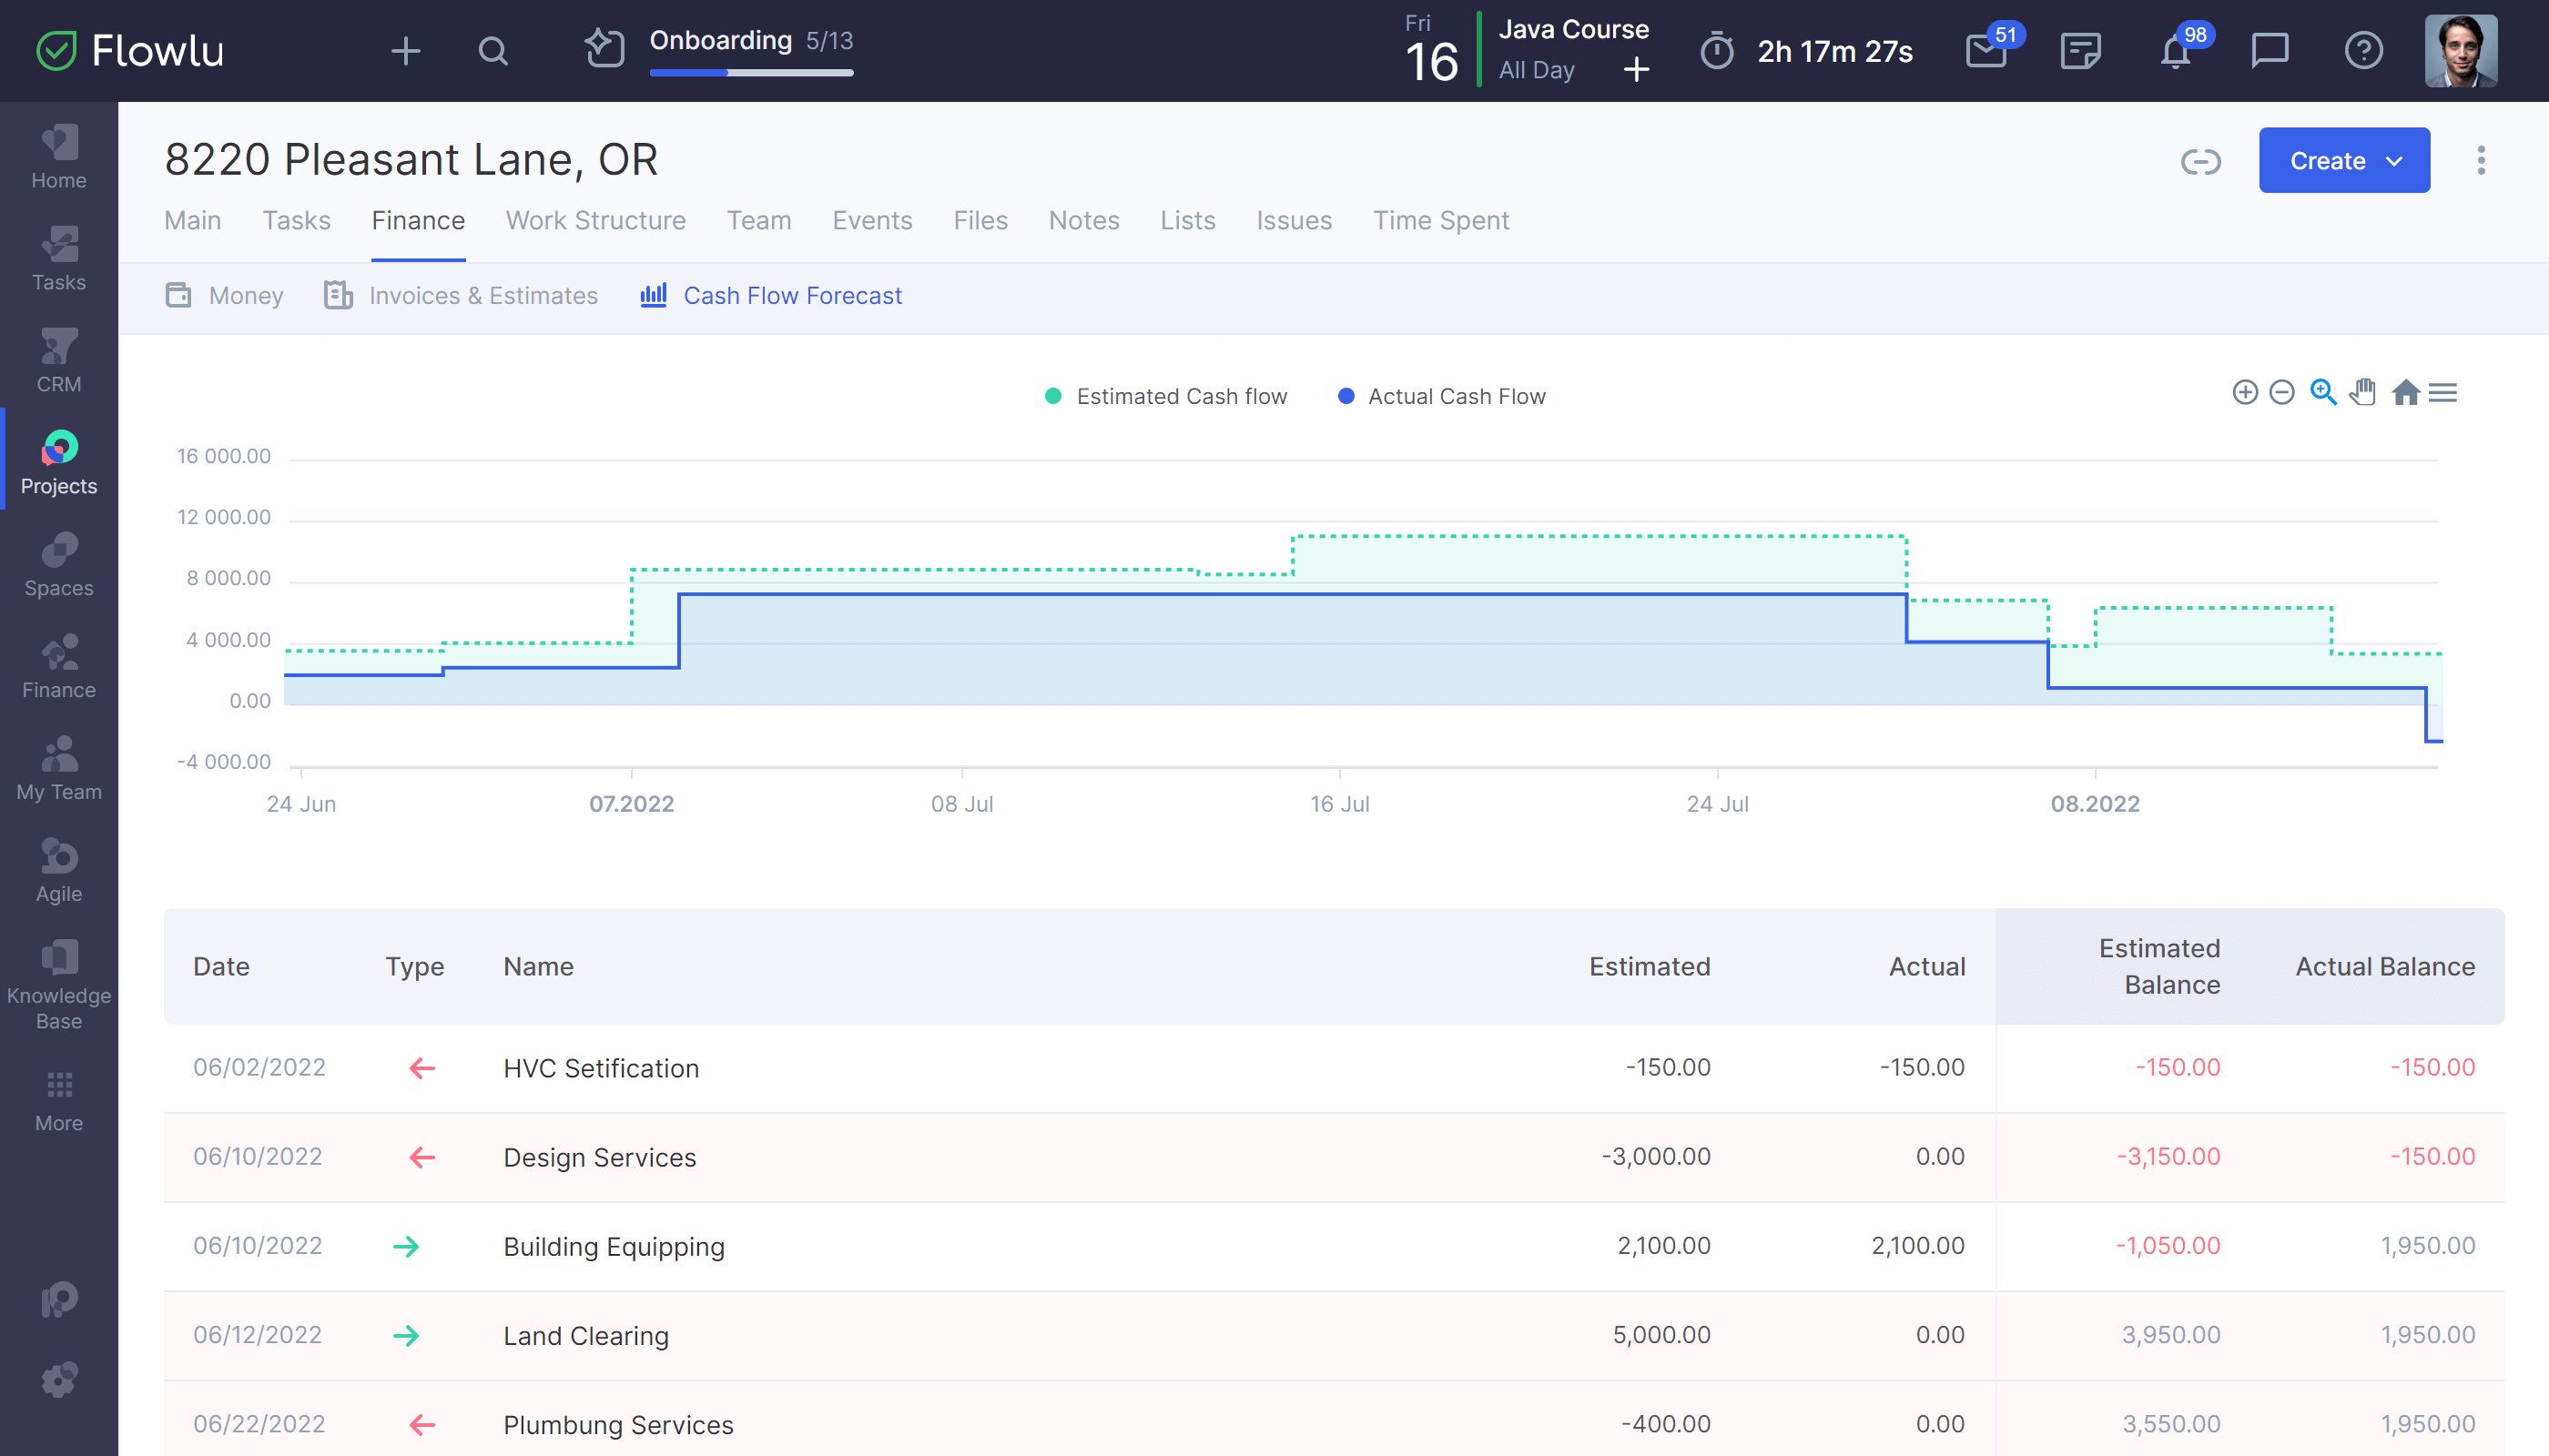Image resolution: width=2549 pixels, height=1456 pixels.
Task: Zoom in on the chart with plus icon
Action: coord(2245,393)
